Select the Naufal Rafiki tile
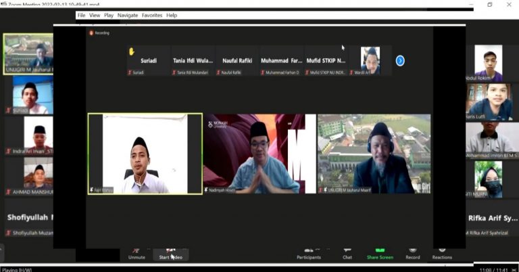The height and width of the screenshot is (272, 519). coord(237,61)
